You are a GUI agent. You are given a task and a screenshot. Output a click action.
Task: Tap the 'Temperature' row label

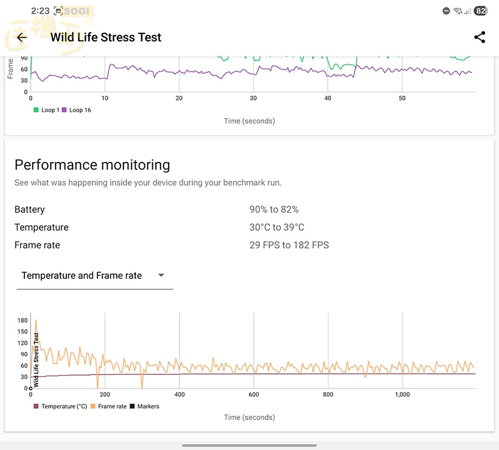tap(41, 227)
